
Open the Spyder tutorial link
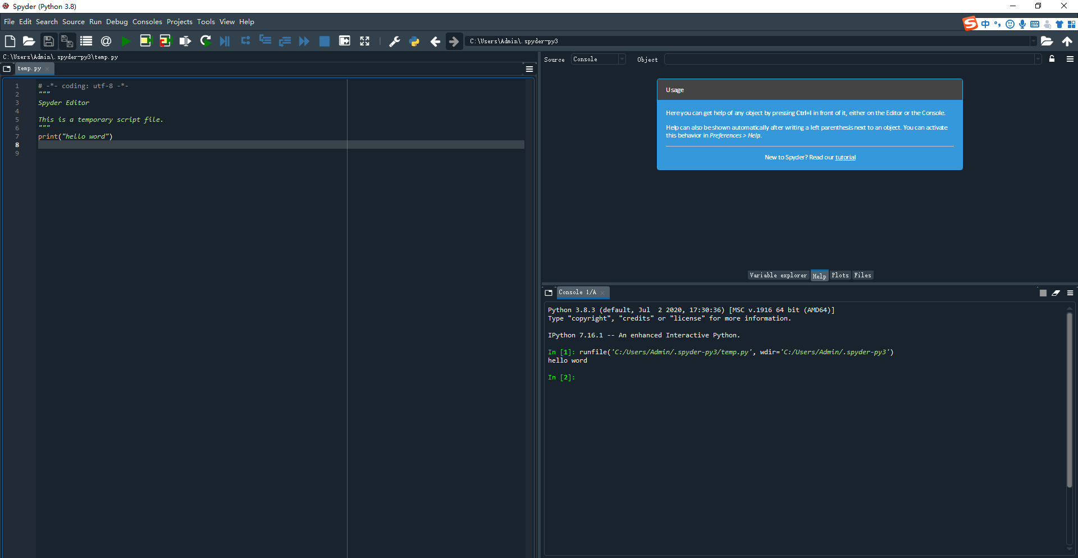(846, 157)
